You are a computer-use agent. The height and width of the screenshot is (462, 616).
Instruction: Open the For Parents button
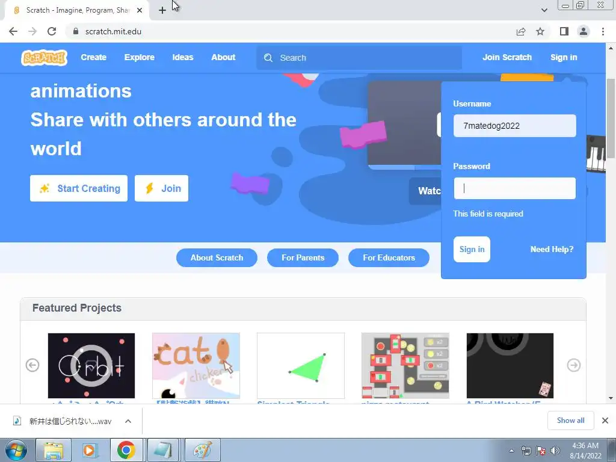(x=303, y=257)
